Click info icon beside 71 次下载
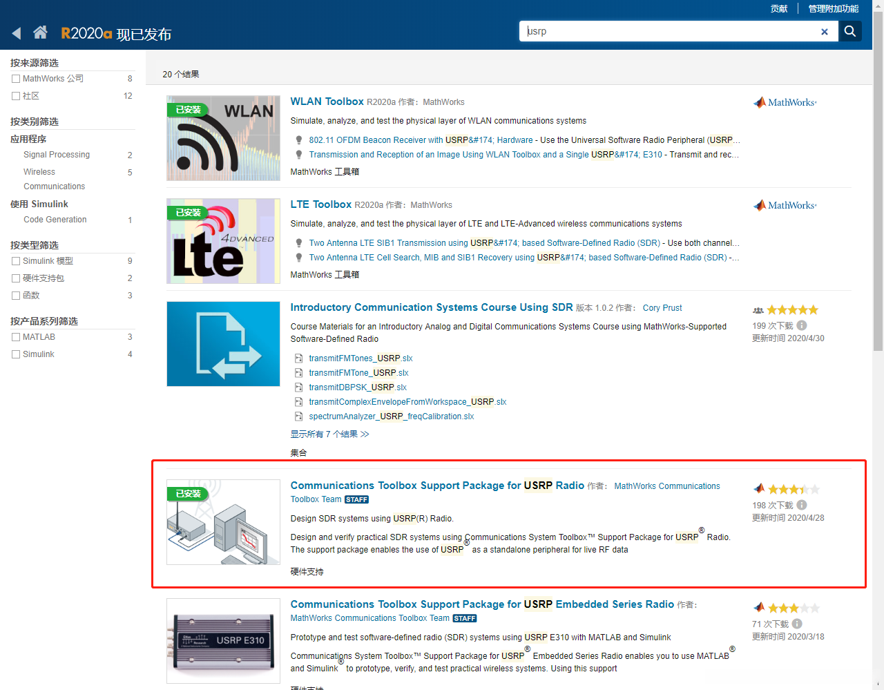 [797, 624]
